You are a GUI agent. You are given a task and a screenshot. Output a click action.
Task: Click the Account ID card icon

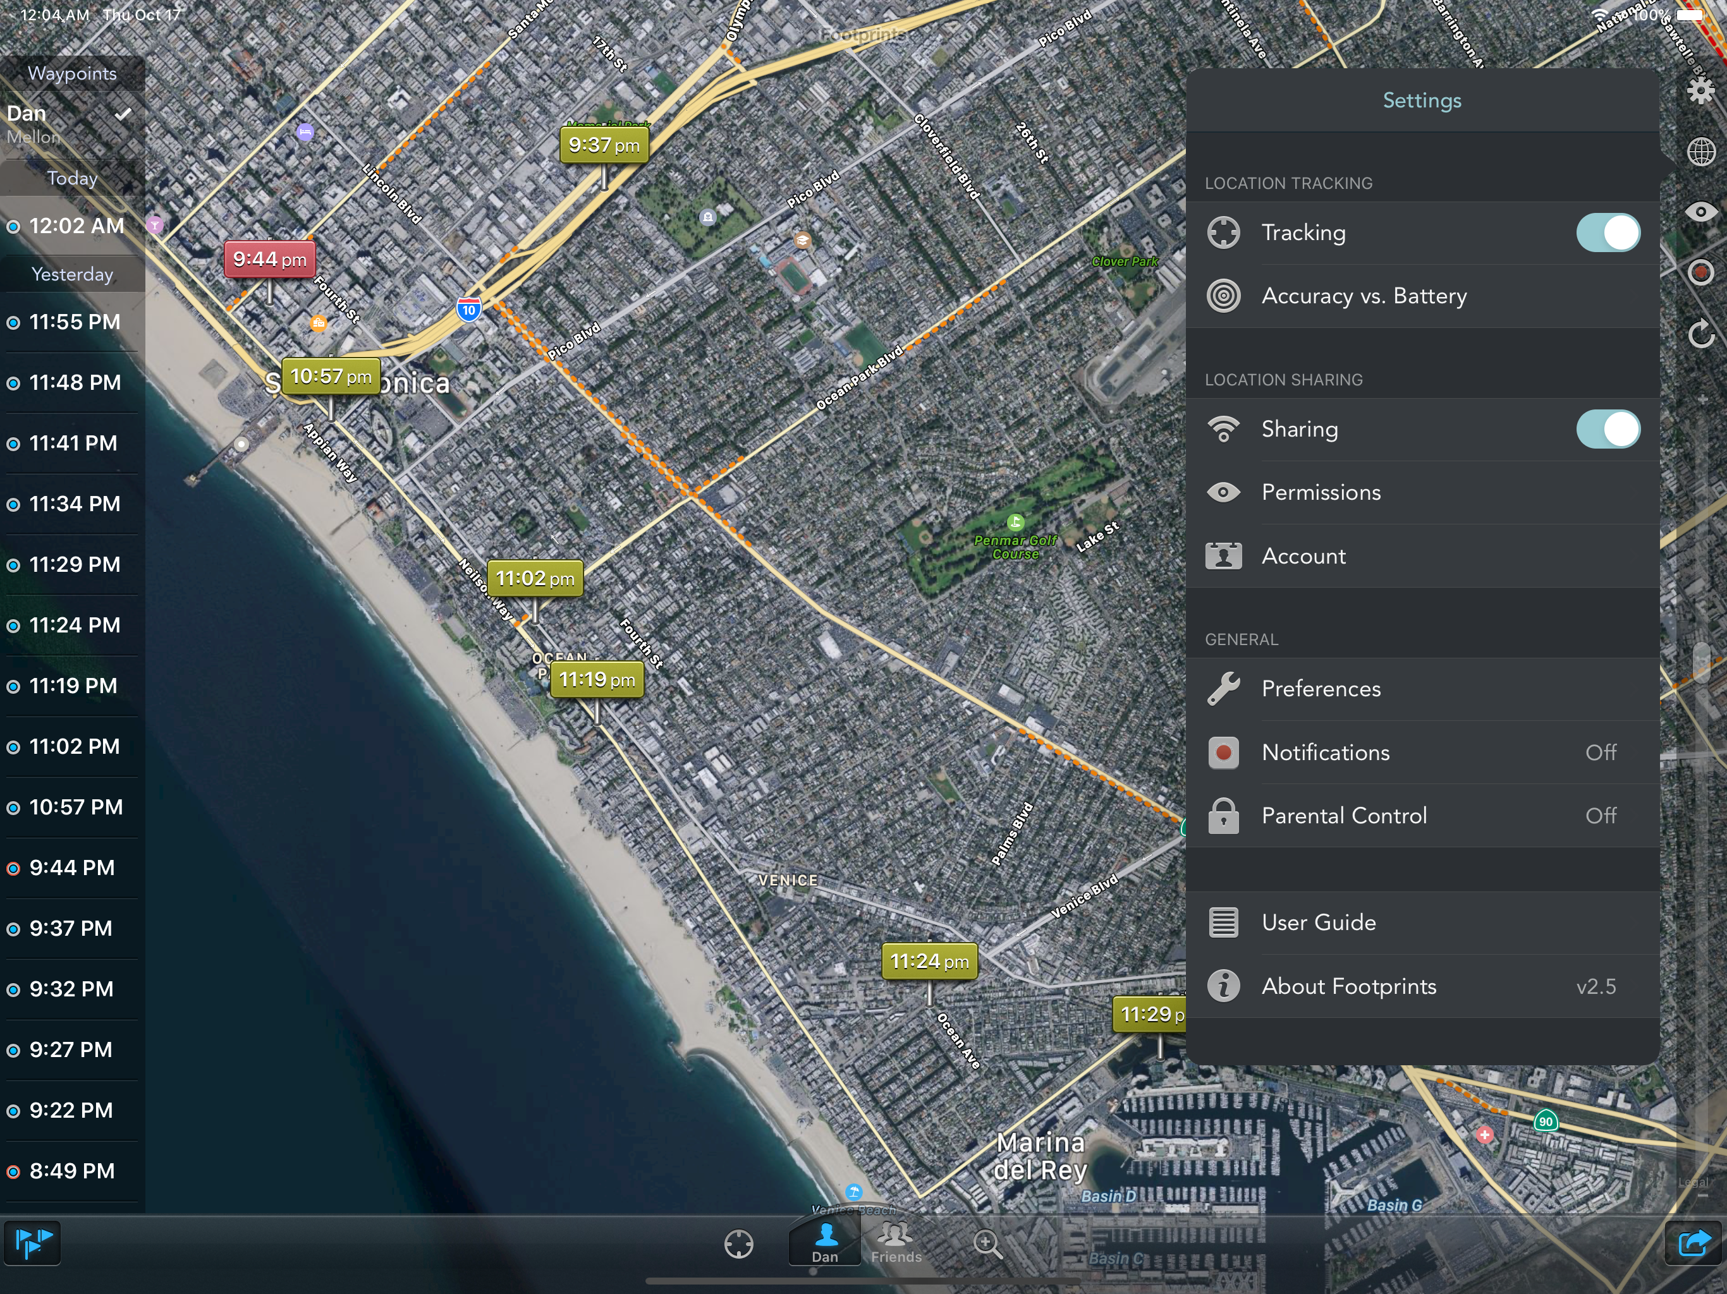click(x=1223, y=555)
